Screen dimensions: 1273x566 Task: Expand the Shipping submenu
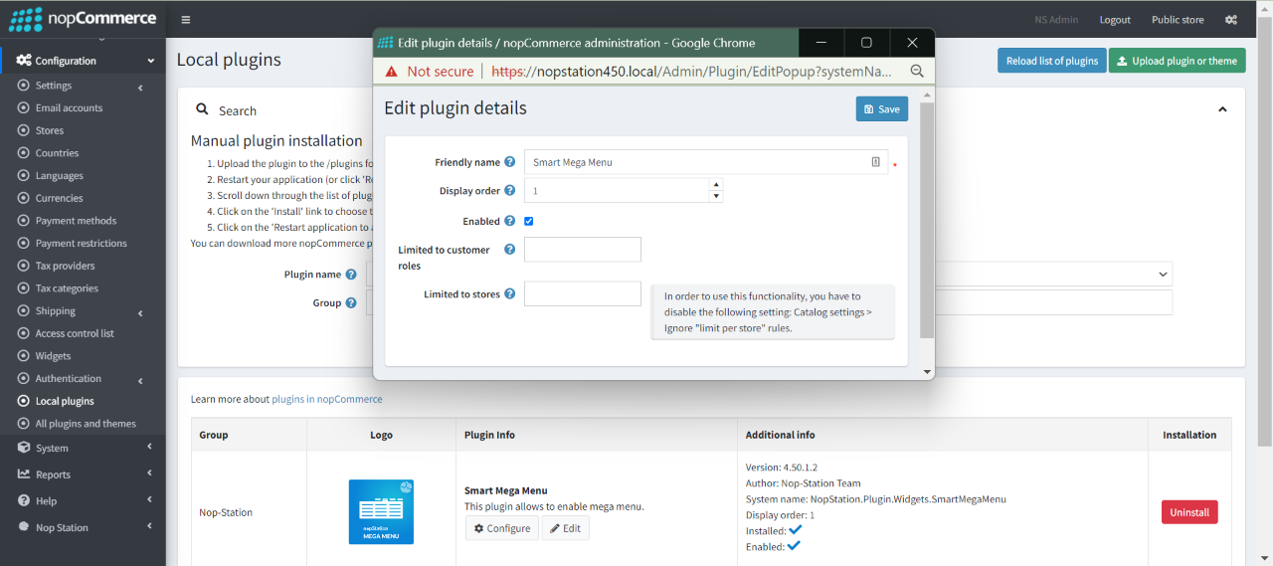[140, 312]
